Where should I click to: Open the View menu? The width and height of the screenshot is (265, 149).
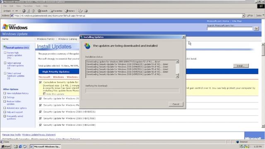pyautogui.click(x=18, y=6)
